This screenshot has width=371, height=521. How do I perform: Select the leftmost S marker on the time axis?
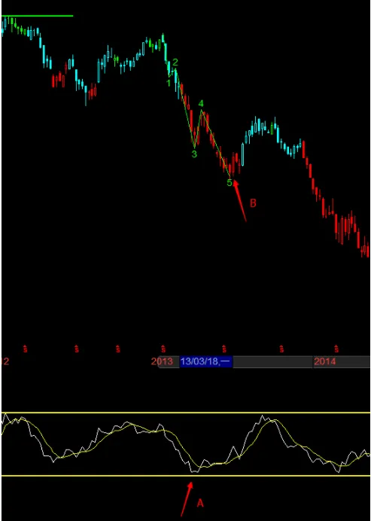point(26,349)
